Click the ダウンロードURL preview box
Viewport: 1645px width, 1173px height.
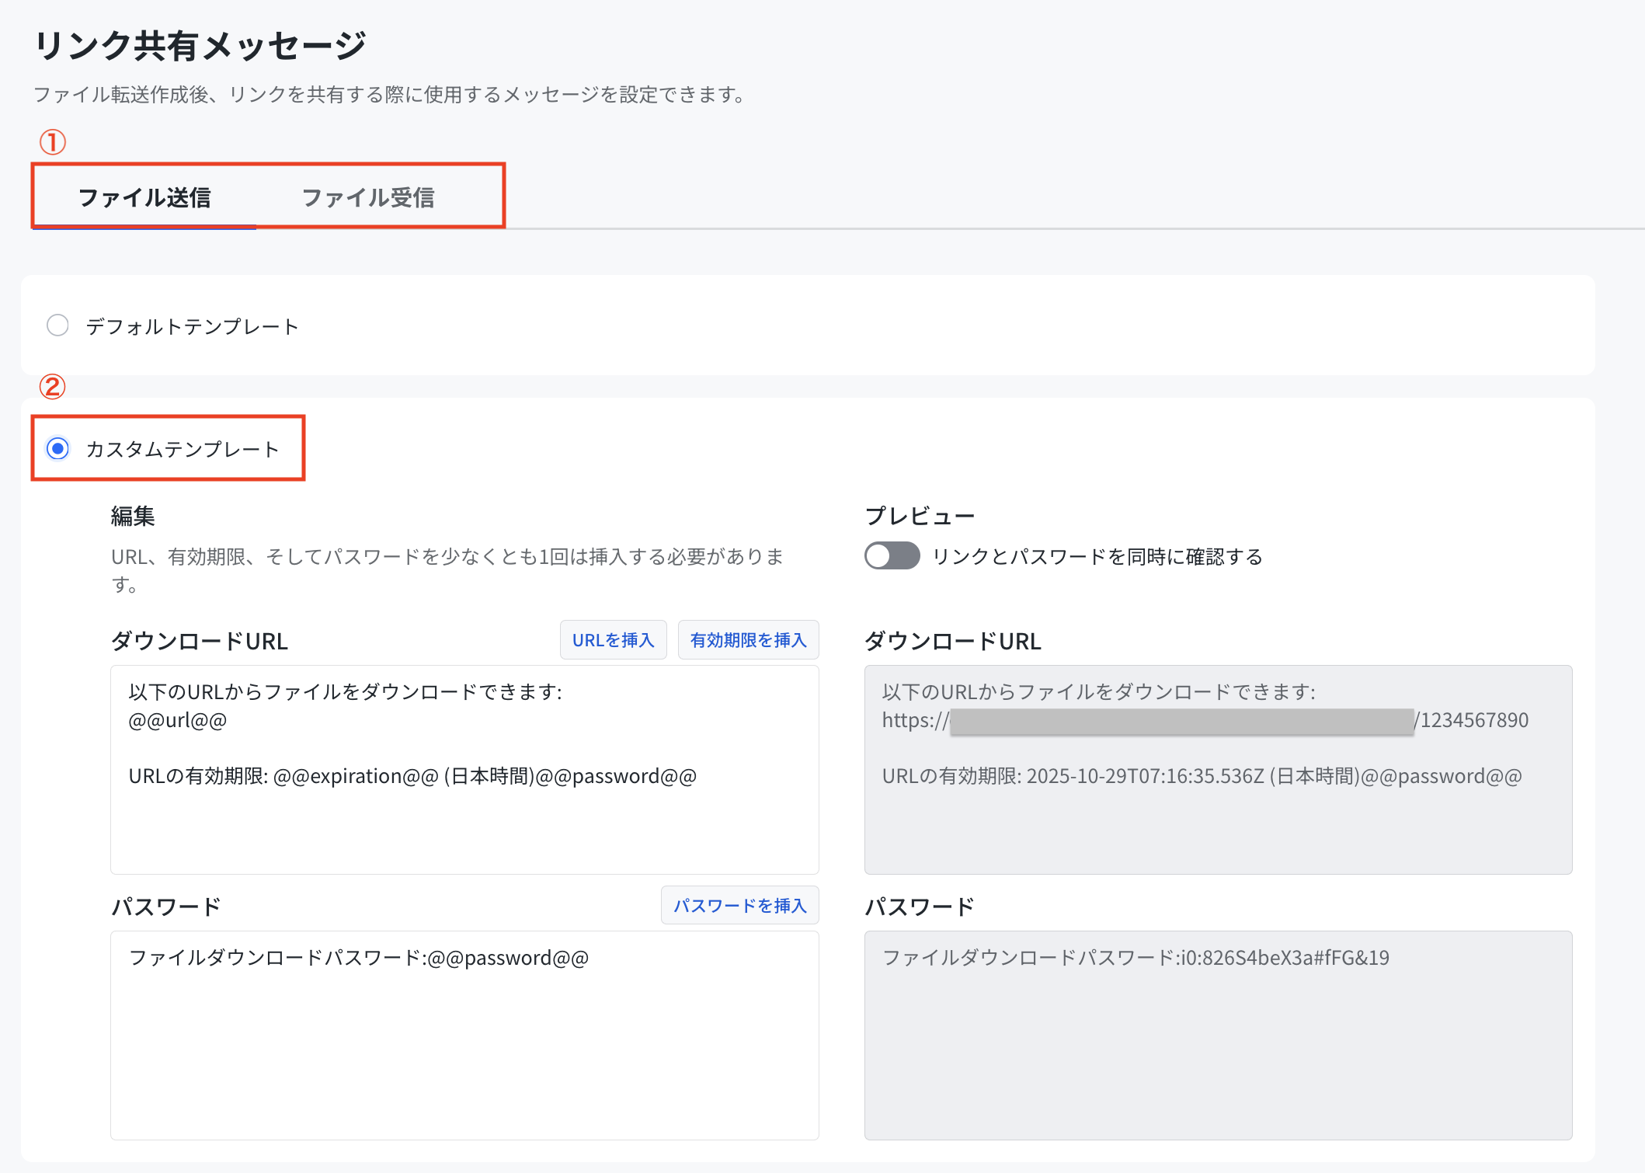1218,769
